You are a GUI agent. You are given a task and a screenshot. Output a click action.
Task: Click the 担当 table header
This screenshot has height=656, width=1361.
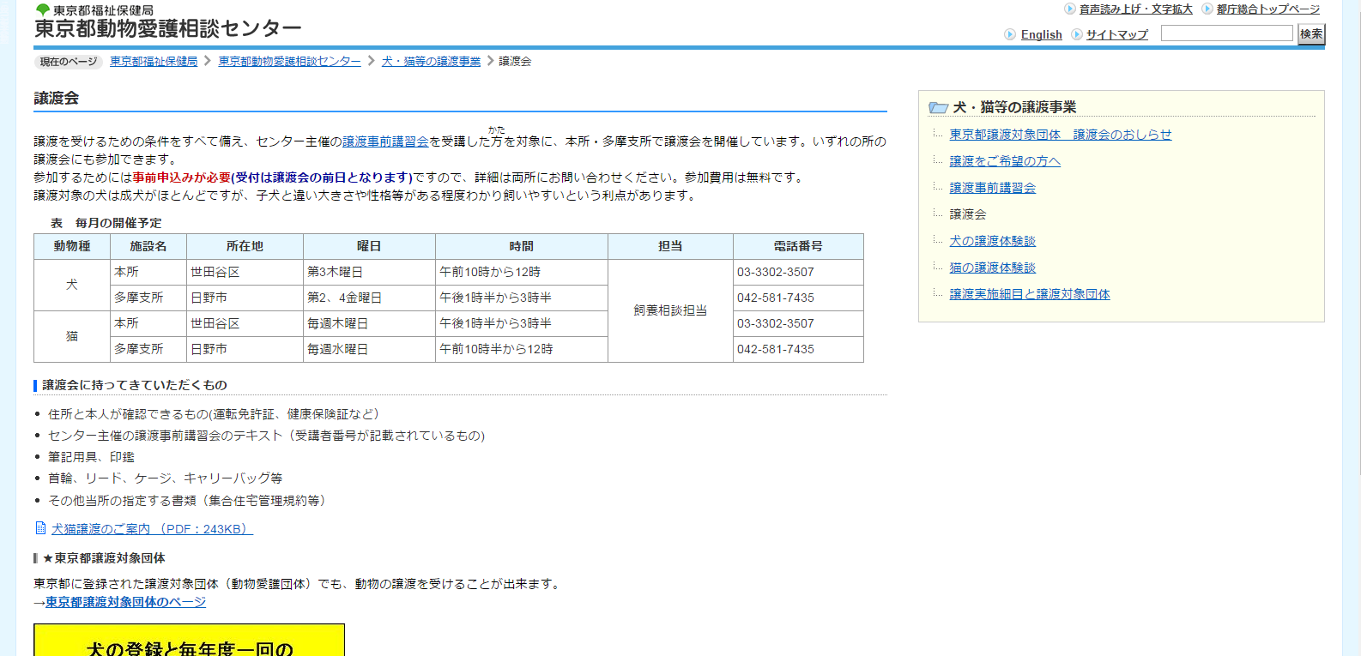coord(670,246)
